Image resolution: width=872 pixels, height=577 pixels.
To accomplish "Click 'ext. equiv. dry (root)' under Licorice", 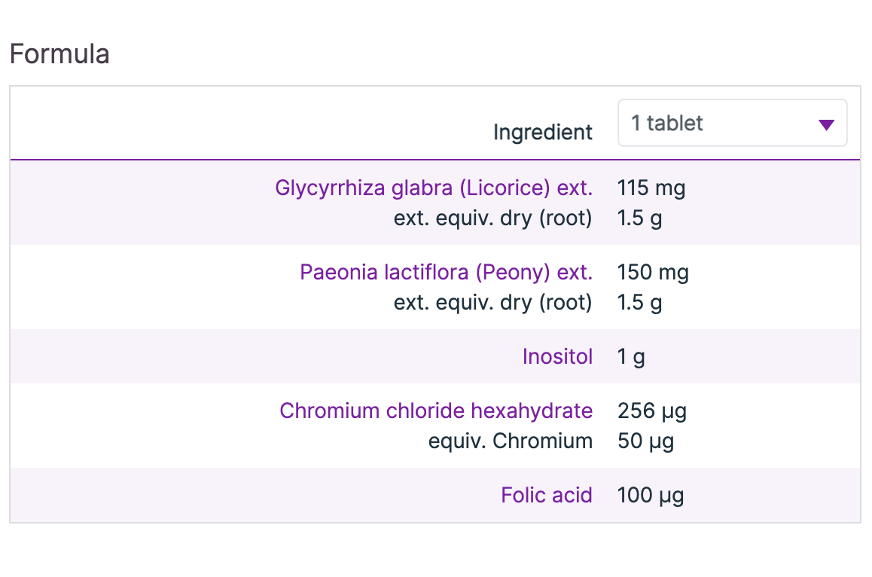I will tap(492, 218).
